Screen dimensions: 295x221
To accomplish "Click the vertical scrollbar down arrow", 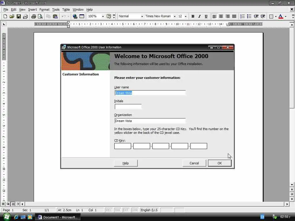I will [292, 185].
